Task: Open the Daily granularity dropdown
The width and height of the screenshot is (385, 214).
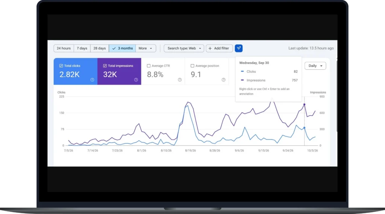Action: pos(315,66)
